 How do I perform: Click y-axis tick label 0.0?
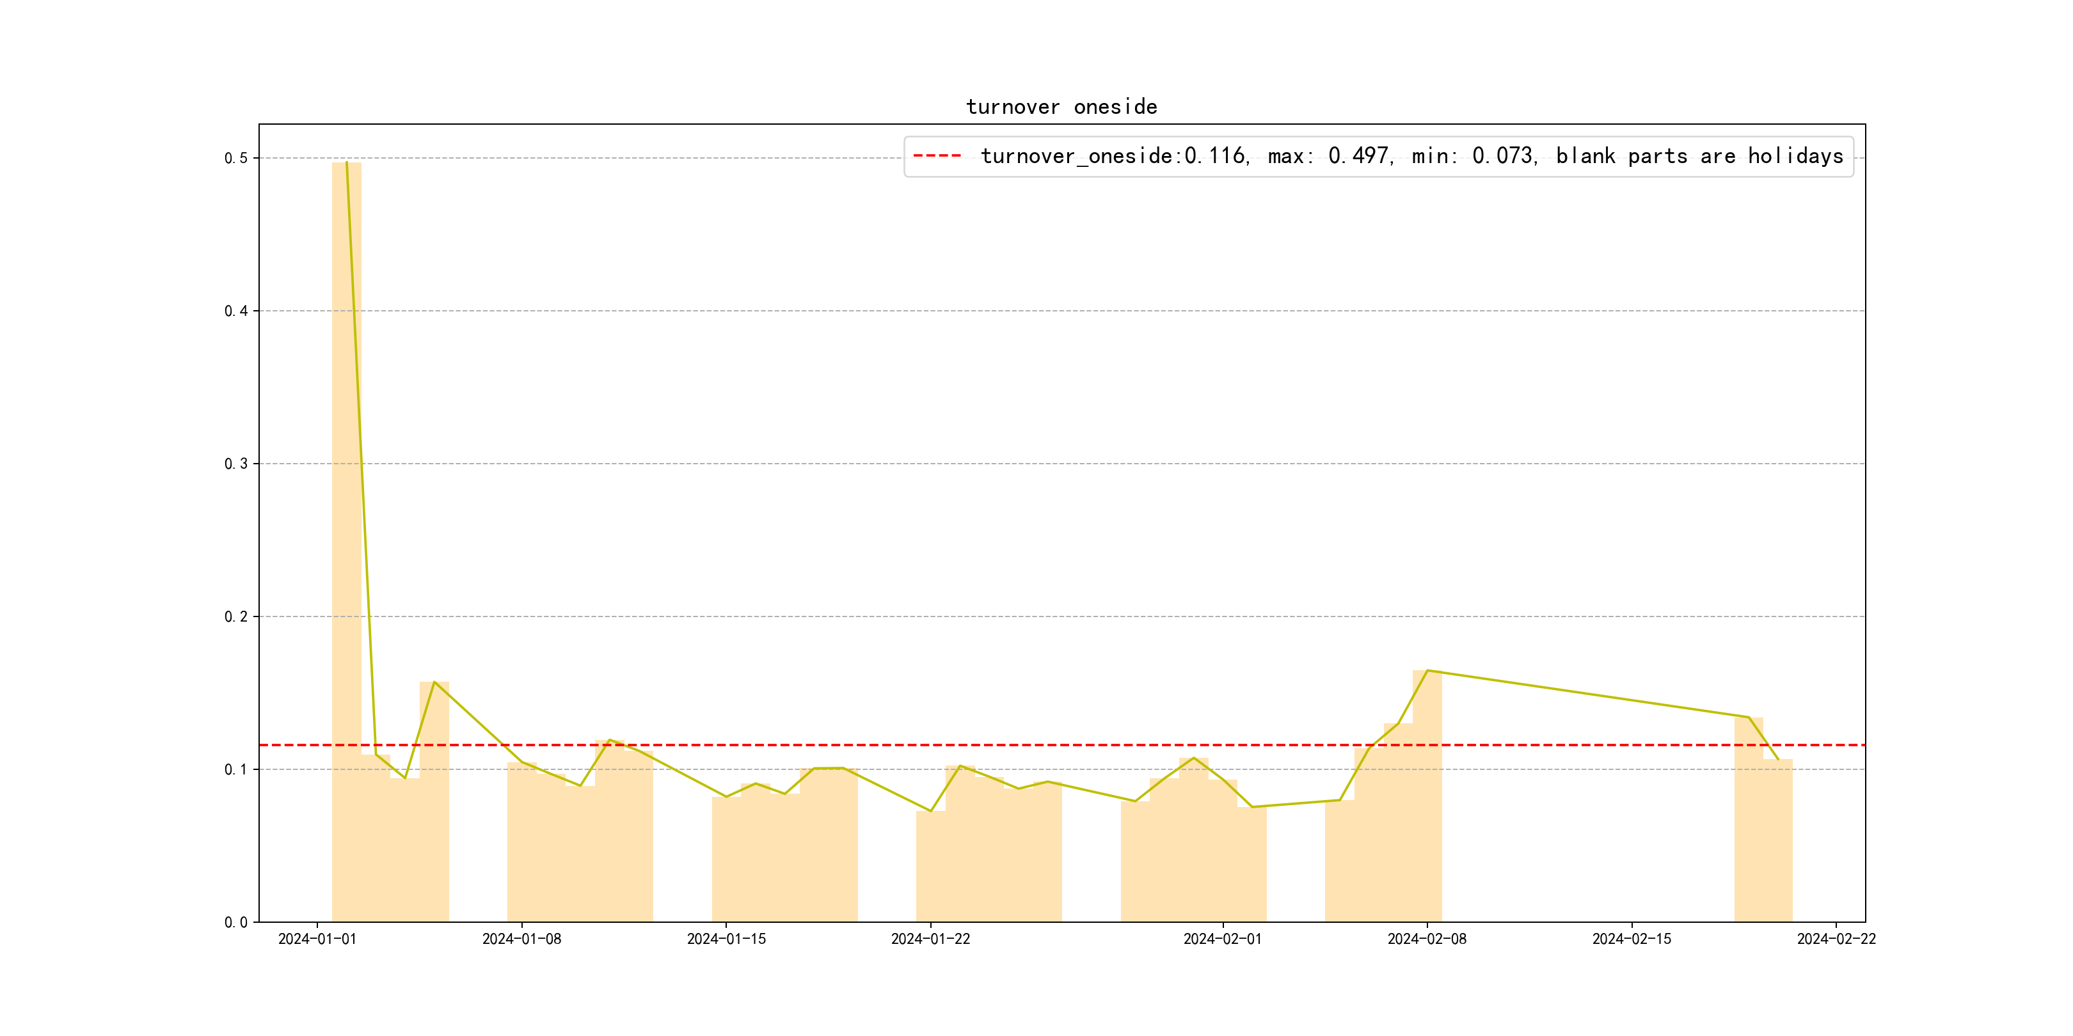tap(236, 923)
